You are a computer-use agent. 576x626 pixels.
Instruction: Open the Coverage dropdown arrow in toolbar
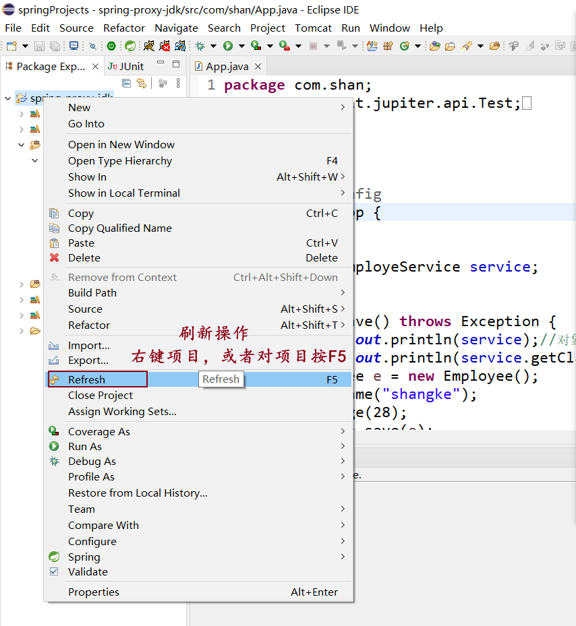270,46
